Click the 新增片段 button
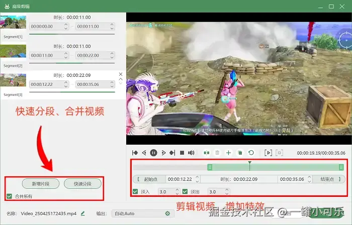 41,184
